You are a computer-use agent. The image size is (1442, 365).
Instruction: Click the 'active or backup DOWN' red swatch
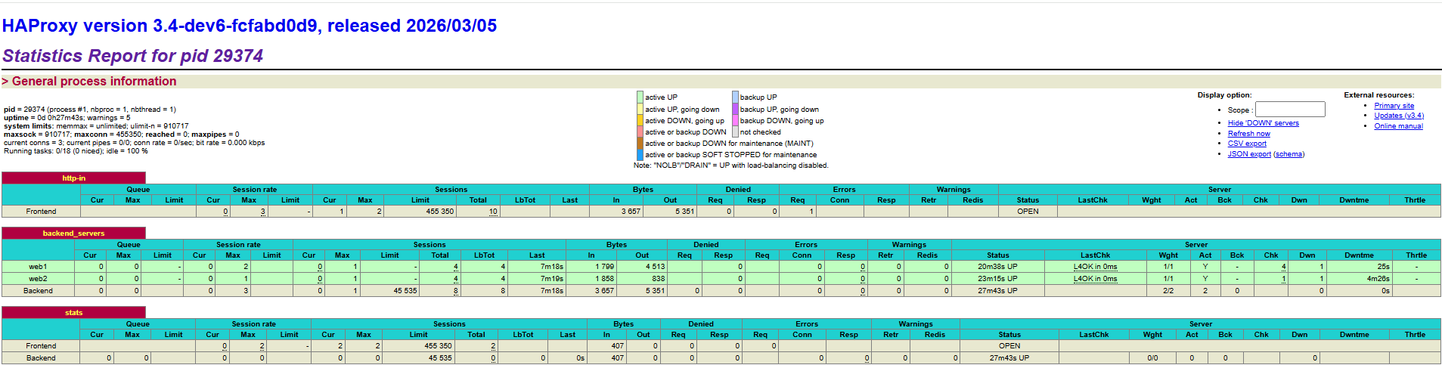[x=640, y=131]
